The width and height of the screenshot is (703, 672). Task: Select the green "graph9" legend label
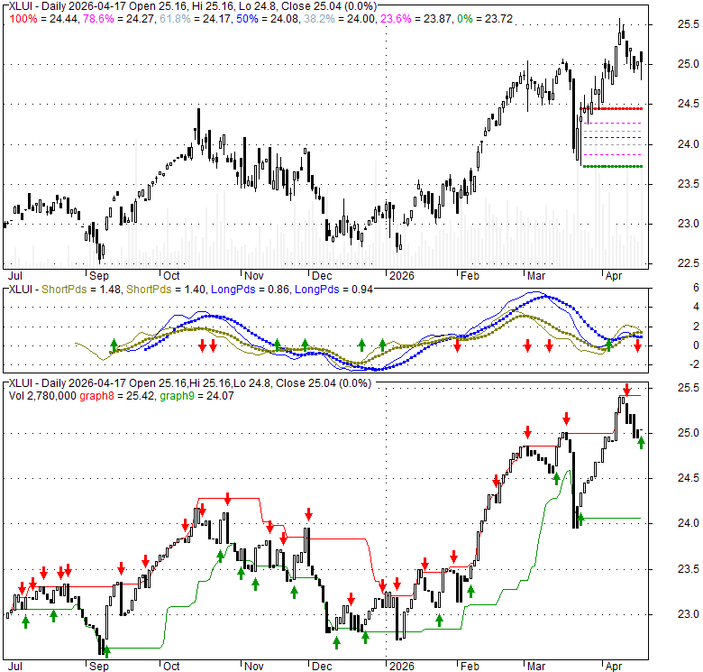coord(177,396)
